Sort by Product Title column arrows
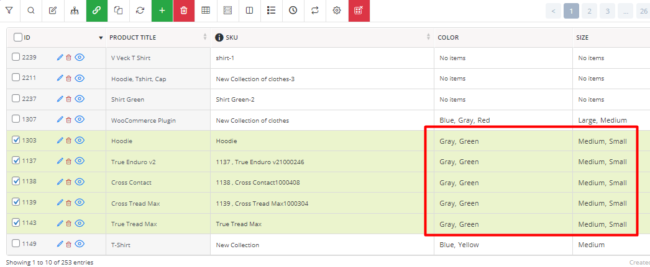 (x=205, y=37)
